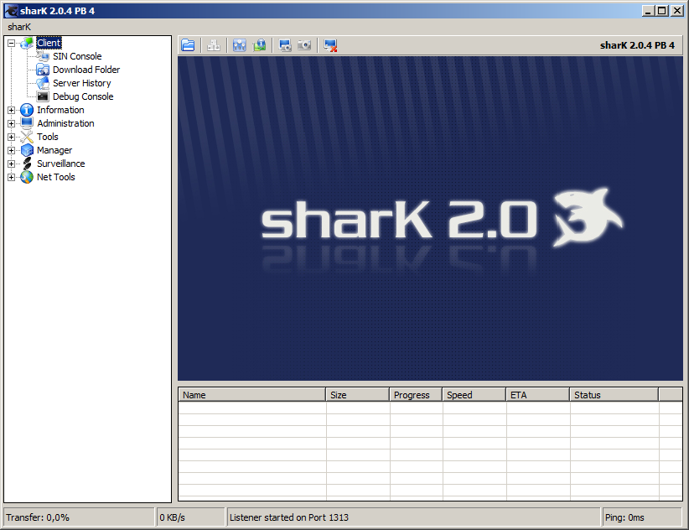Click the grayed network computers toolbar icon
This screenshot has width=689, height=530.
click(x=214, y=45)
